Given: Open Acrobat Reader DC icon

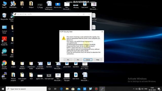Looking at the screenshot, I should pos(4,41).
